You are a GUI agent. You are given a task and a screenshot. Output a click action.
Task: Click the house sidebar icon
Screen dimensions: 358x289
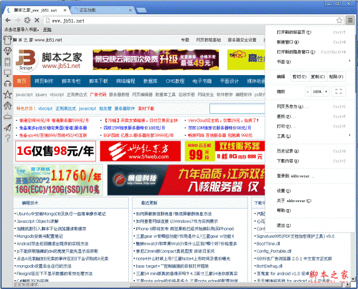[8, 105]
